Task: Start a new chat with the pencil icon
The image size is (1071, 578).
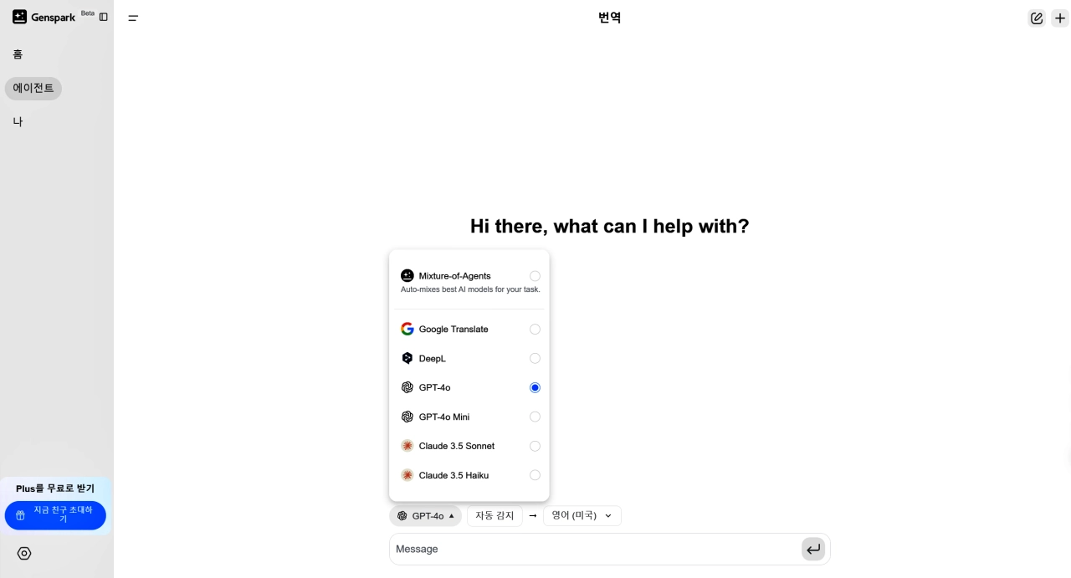Action: click(x=1036, y=18)
